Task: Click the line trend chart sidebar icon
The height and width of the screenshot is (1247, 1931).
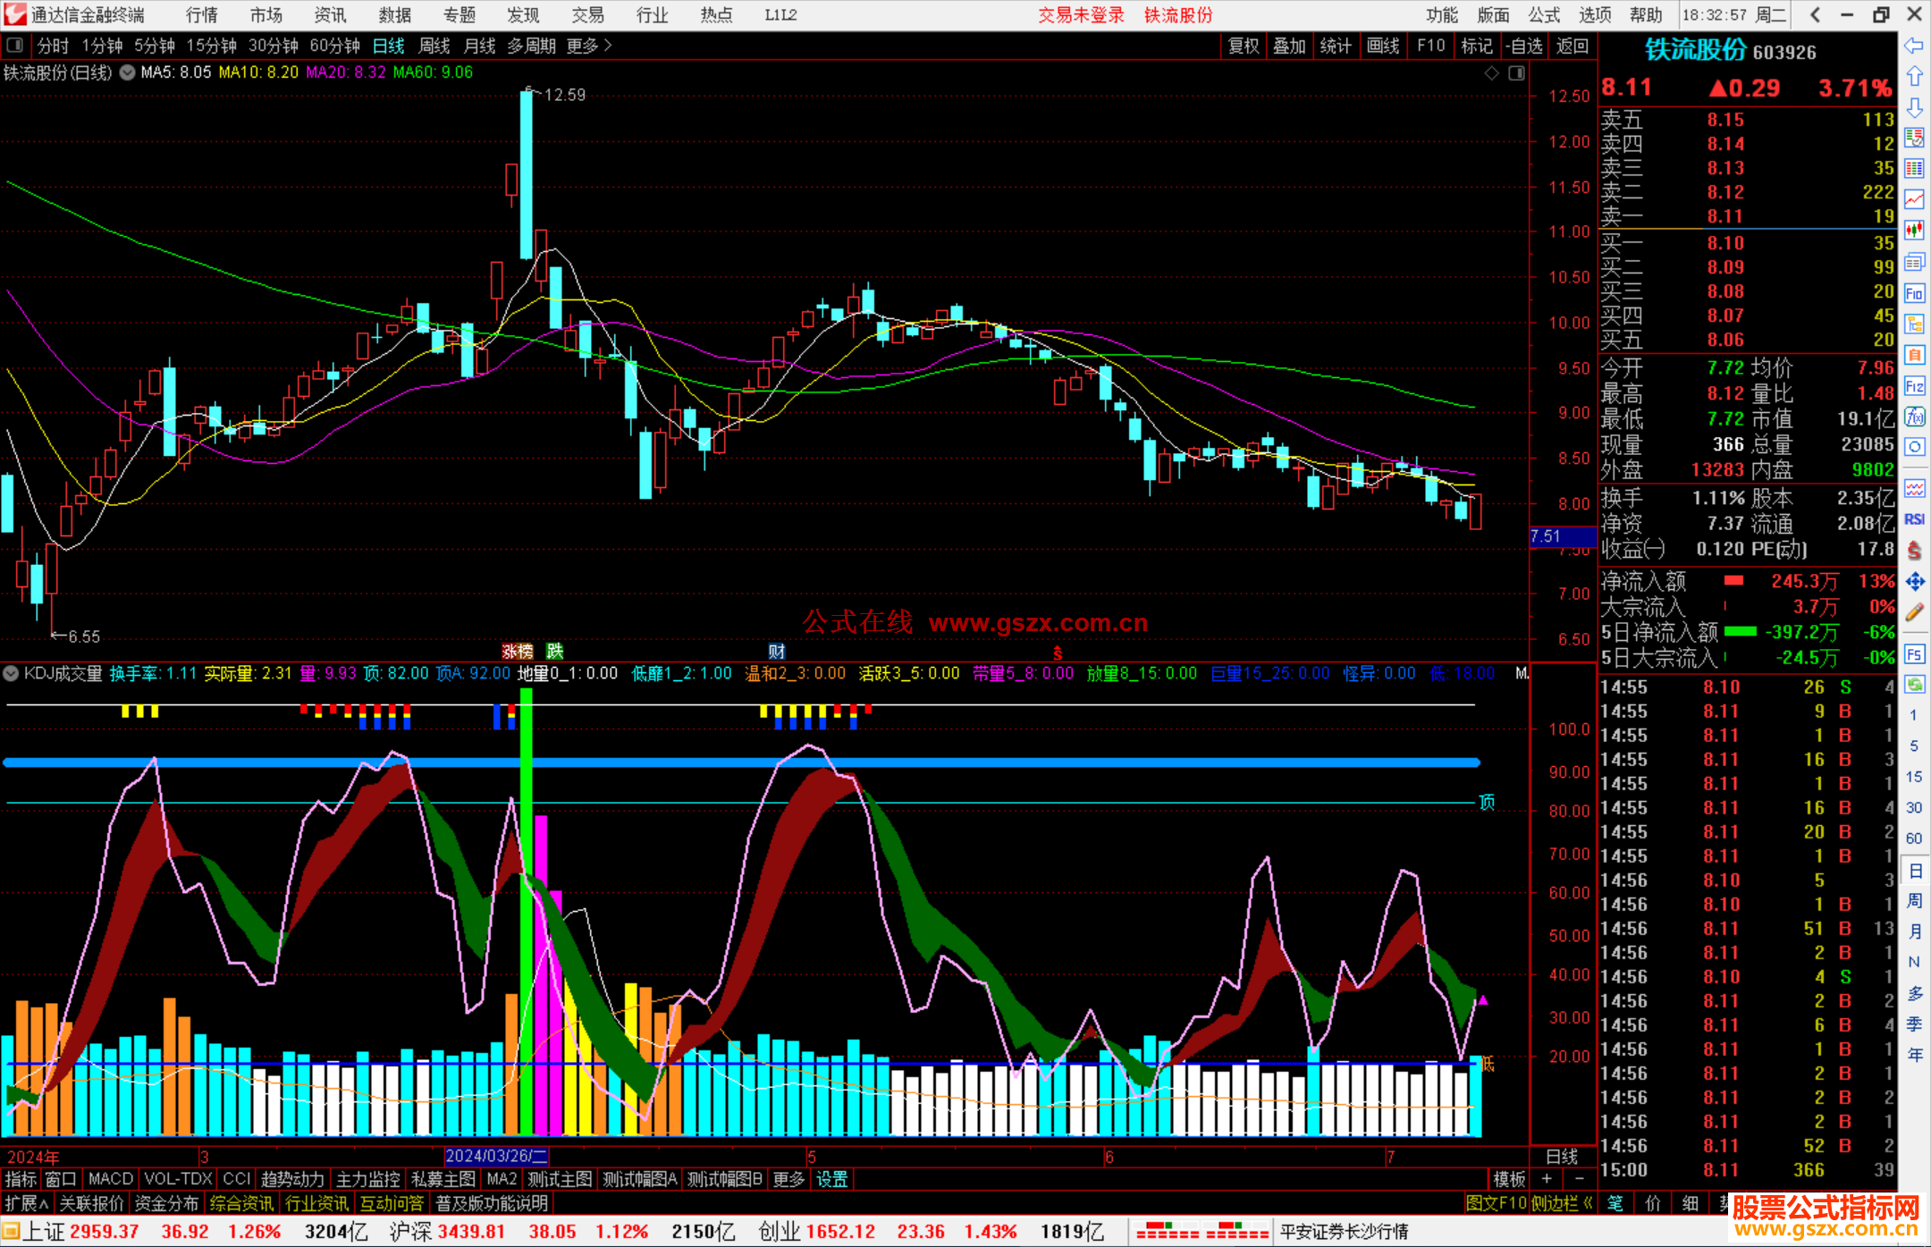Action: 1914,199
